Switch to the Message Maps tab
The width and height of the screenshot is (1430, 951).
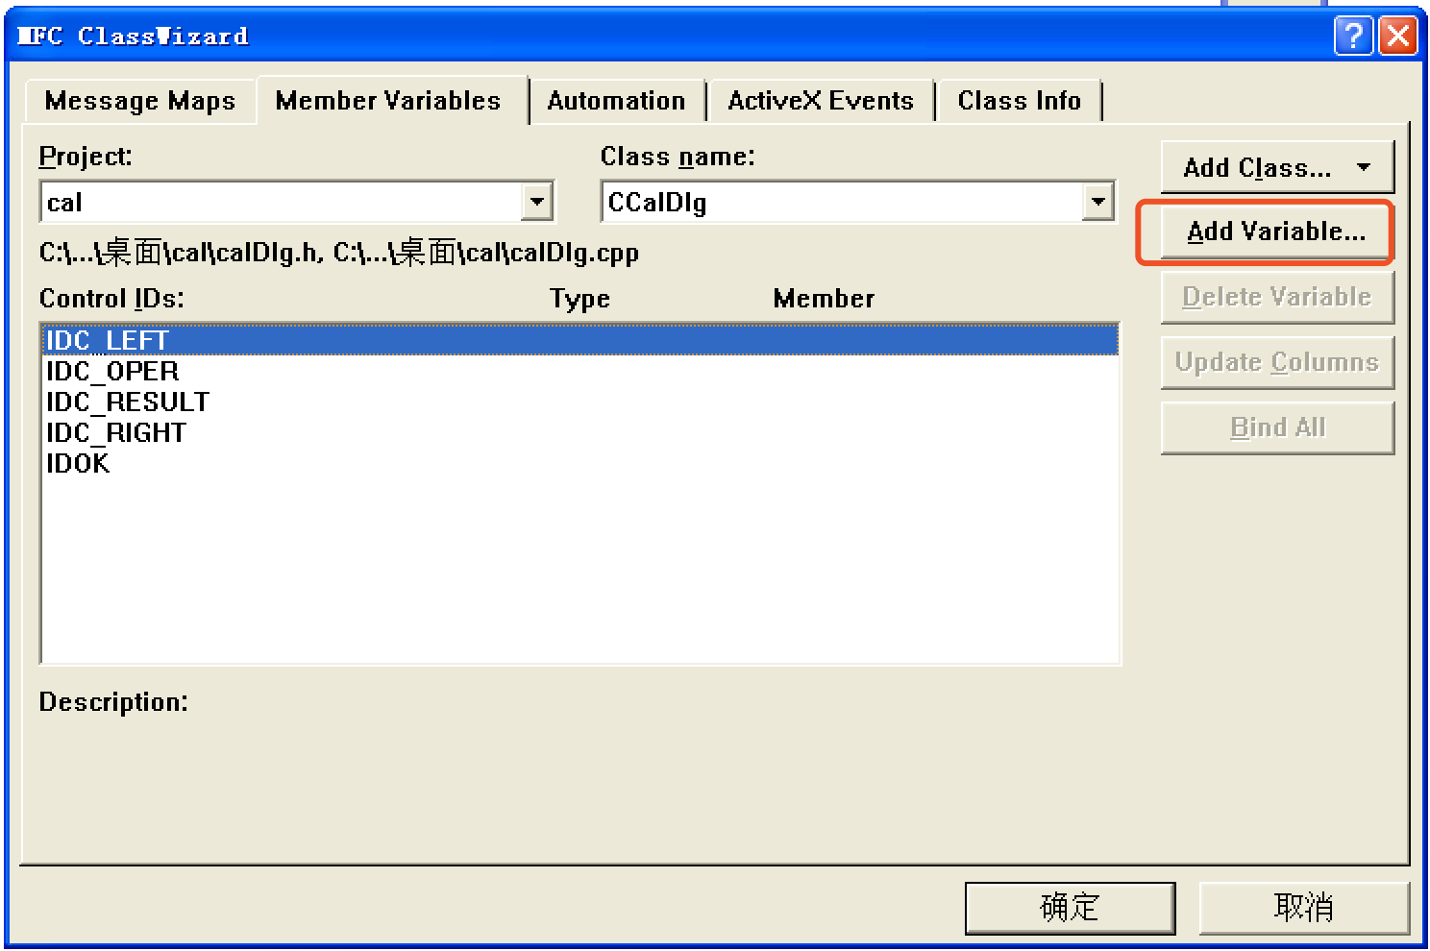pyautogui.click(x=140, y=100)
